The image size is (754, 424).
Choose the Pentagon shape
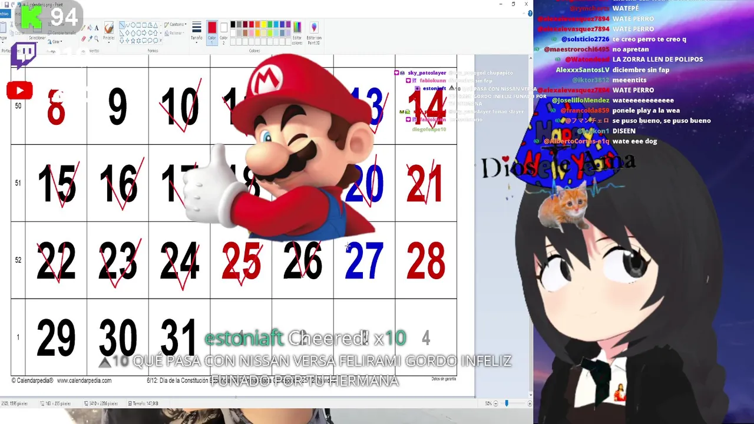133,33
